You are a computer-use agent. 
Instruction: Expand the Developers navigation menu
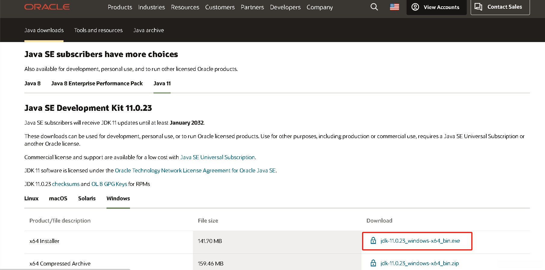click(x=285, y=7)
